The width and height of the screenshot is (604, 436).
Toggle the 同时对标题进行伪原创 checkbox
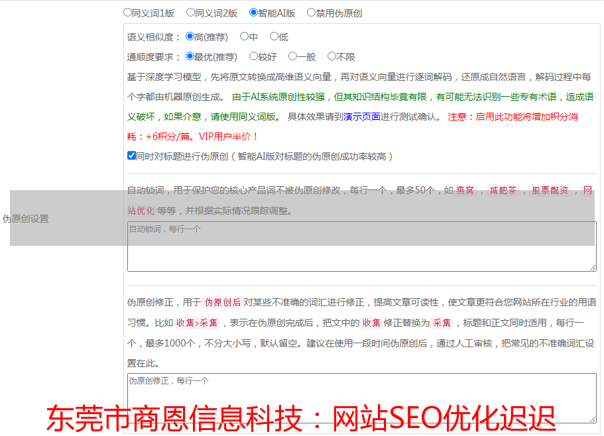click(131, 156)
